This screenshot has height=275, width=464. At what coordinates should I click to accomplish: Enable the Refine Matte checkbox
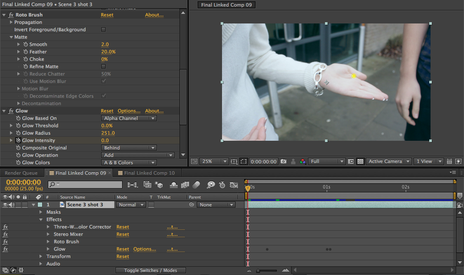(103, 66)
